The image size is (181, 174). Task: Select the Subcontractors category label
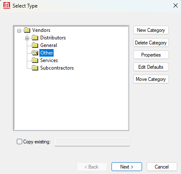click(x=57, y=68)
